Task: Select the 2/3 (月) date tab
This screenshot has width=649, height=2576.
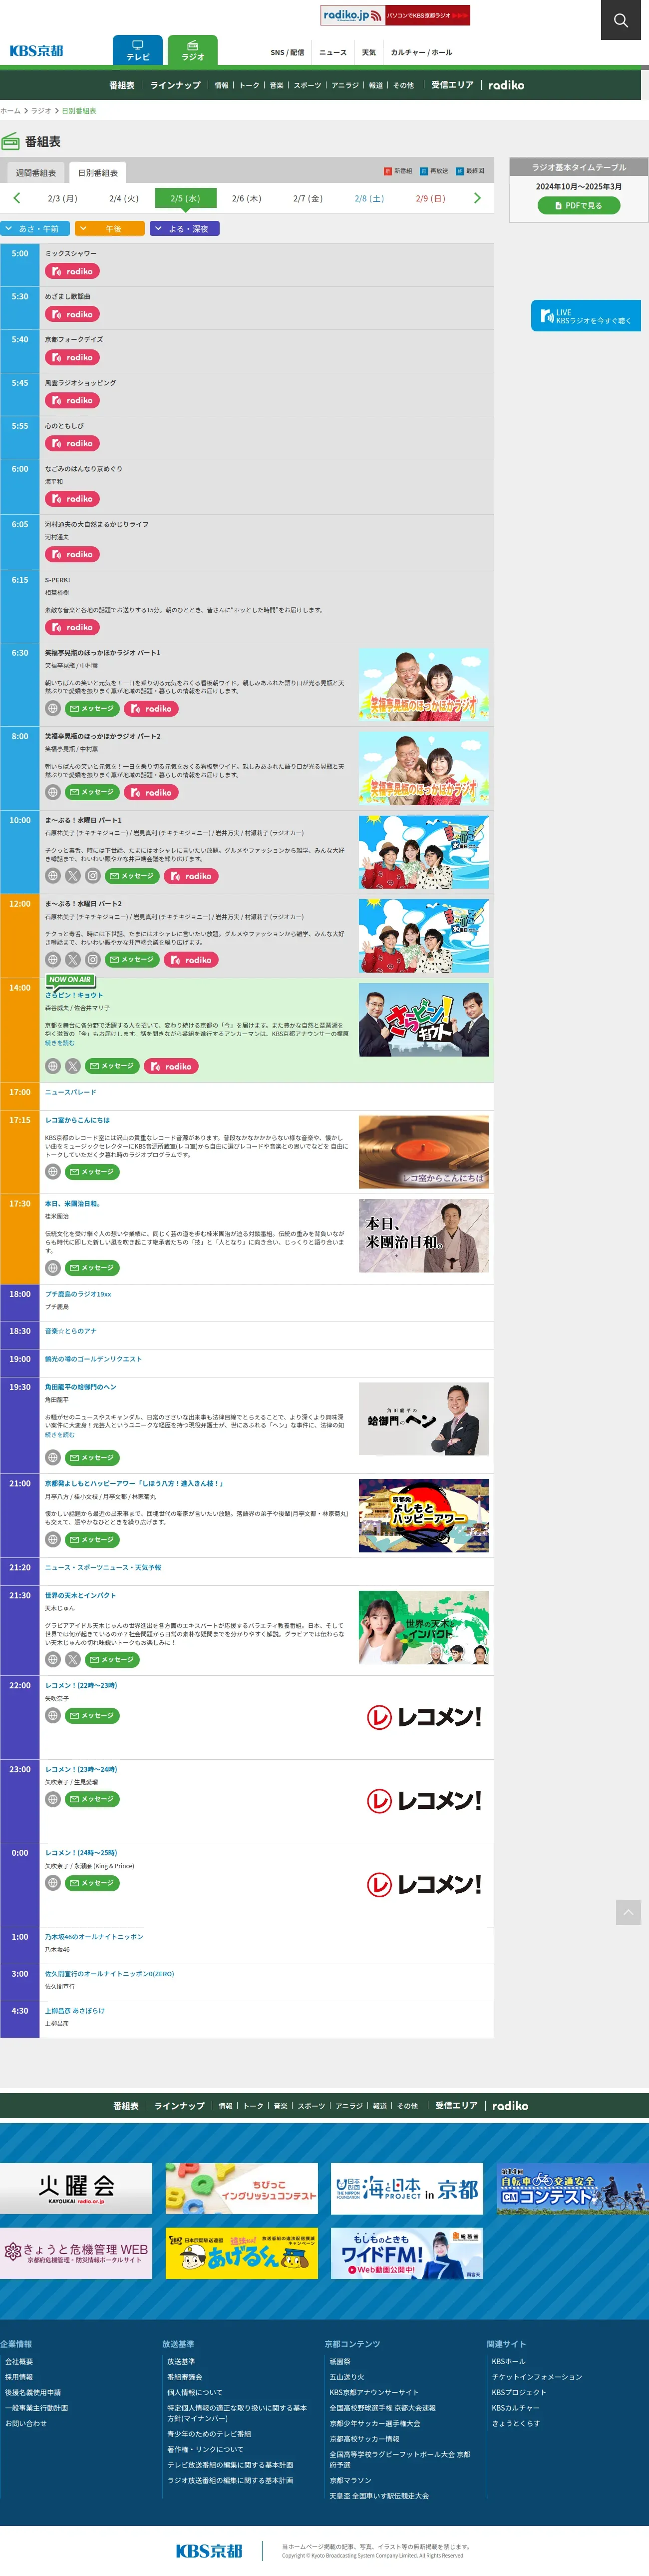Action: [x=62, y=199]
